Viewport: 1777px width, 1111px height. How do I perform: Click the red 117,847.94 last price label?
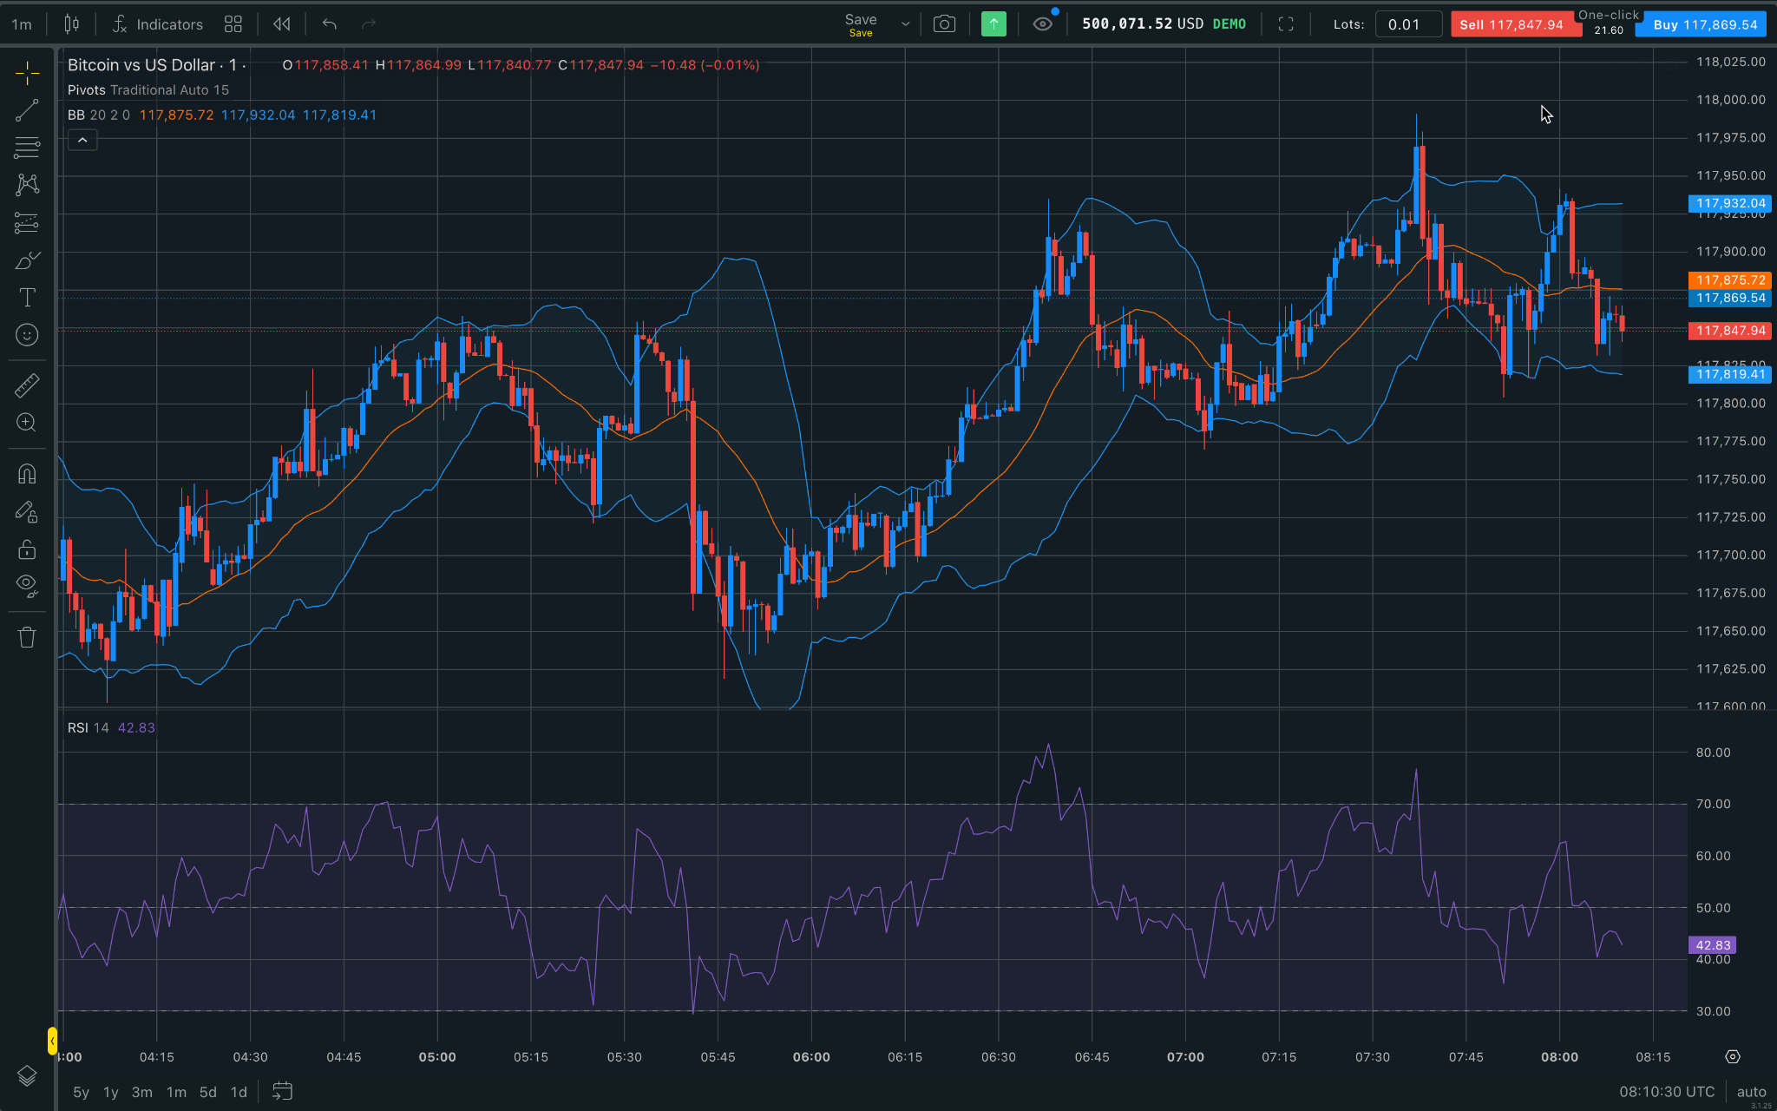click(1730, 331)
